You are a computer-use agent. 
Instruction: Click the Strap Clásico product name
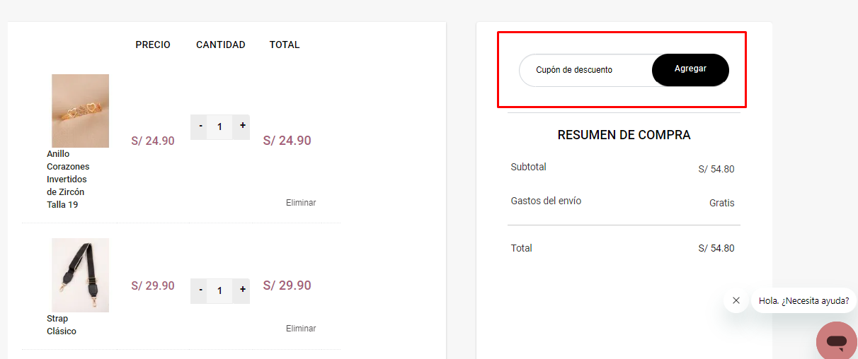[62, 325]
